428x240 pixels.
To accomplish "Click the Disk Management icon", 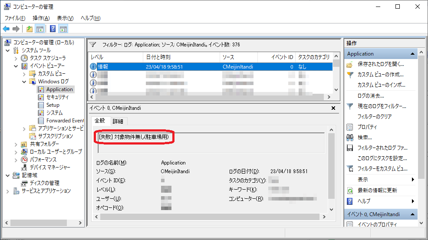I will [x=25, y=183].
